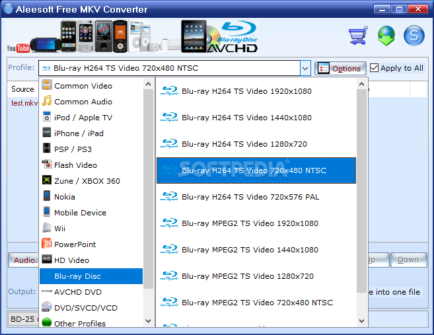Click the DVD/SVCD/VCD disc icon

point(47,307)
